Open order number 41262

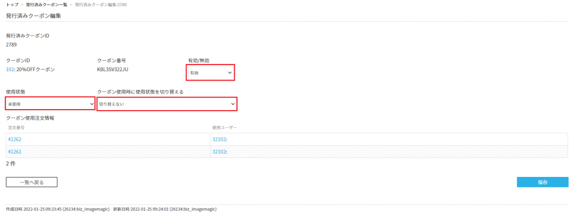coord(14,139)
